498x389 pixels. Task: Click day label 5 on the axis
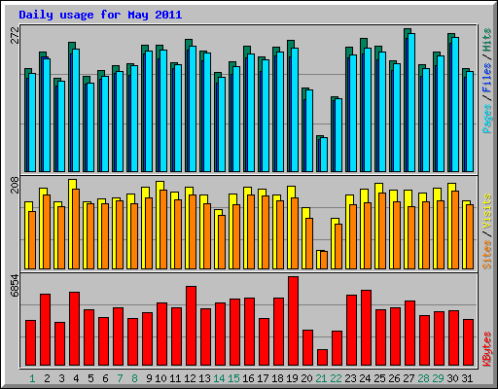90,378
